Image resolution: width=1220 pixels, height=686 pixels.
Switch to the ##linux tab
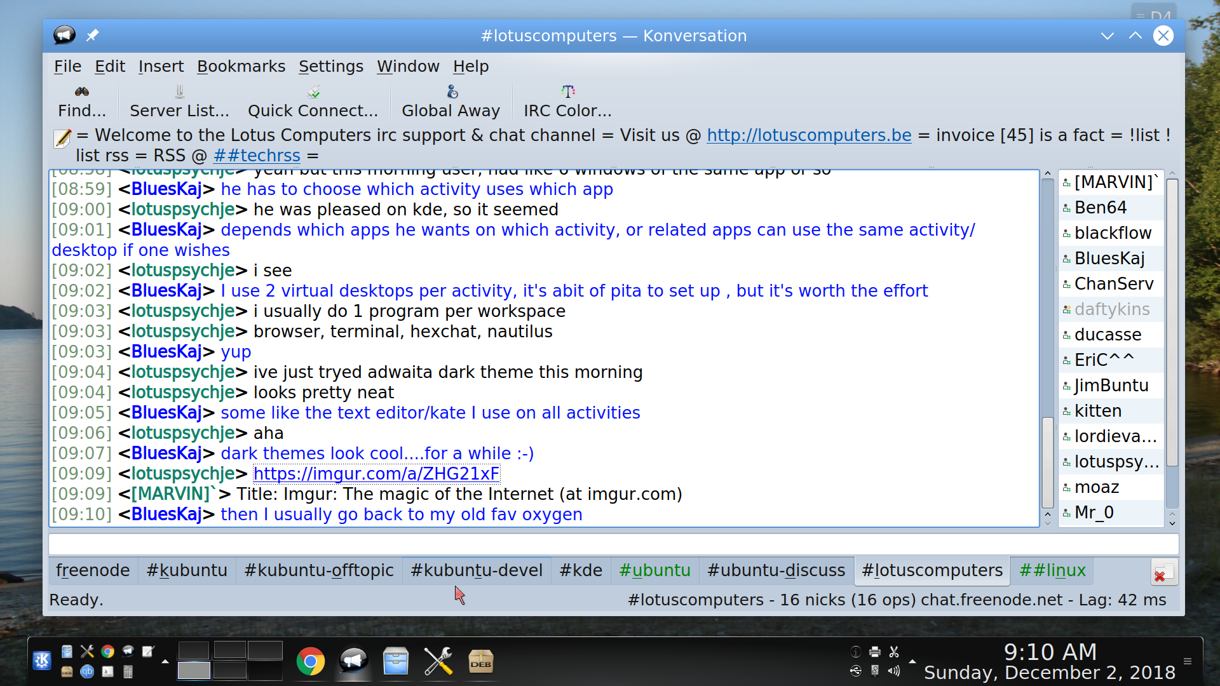pos(1052,570)
